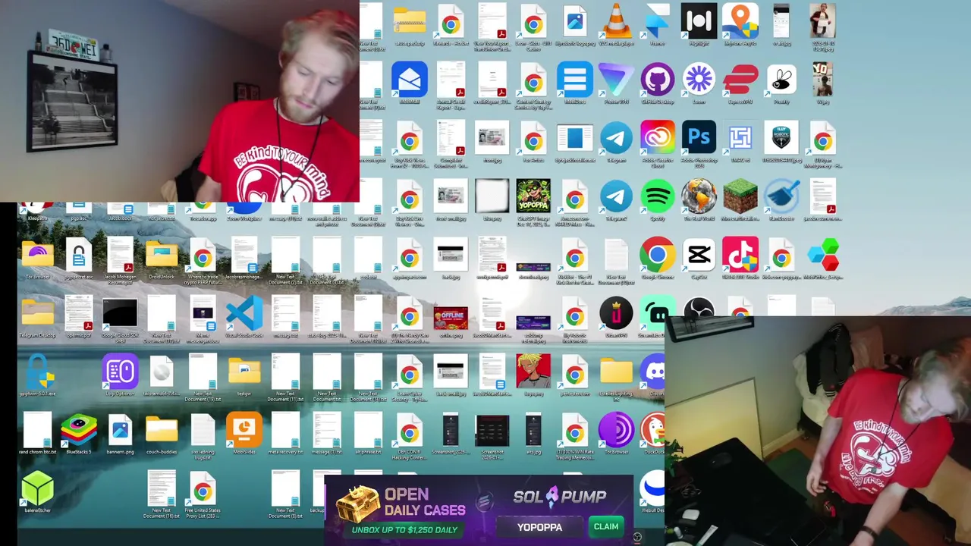Launch the Streamlabs Desktop shortcut
This screenshot has width=971, height=546.
[x=654, y=314]
